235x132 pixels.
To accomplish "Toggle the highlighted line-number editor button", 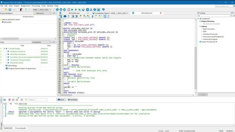I will coord(105,16).
